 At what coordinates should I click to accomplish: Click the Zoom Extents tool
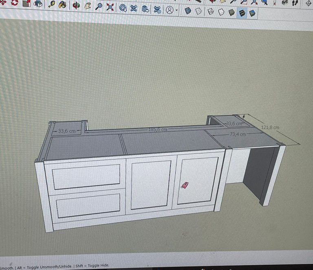110,7
